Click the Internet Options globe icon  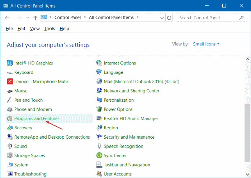click(99, 63)
